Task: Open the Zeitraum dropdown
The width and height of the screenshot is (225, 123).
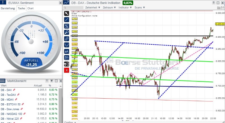Action: (109, 8)
